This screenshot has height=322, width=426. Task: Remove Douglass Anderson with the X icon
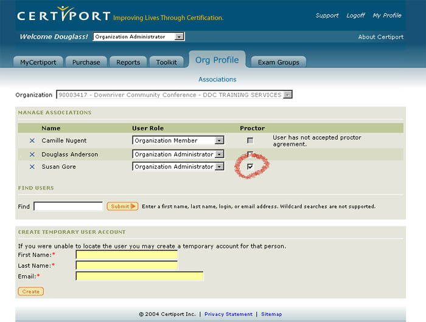point(32,154)
